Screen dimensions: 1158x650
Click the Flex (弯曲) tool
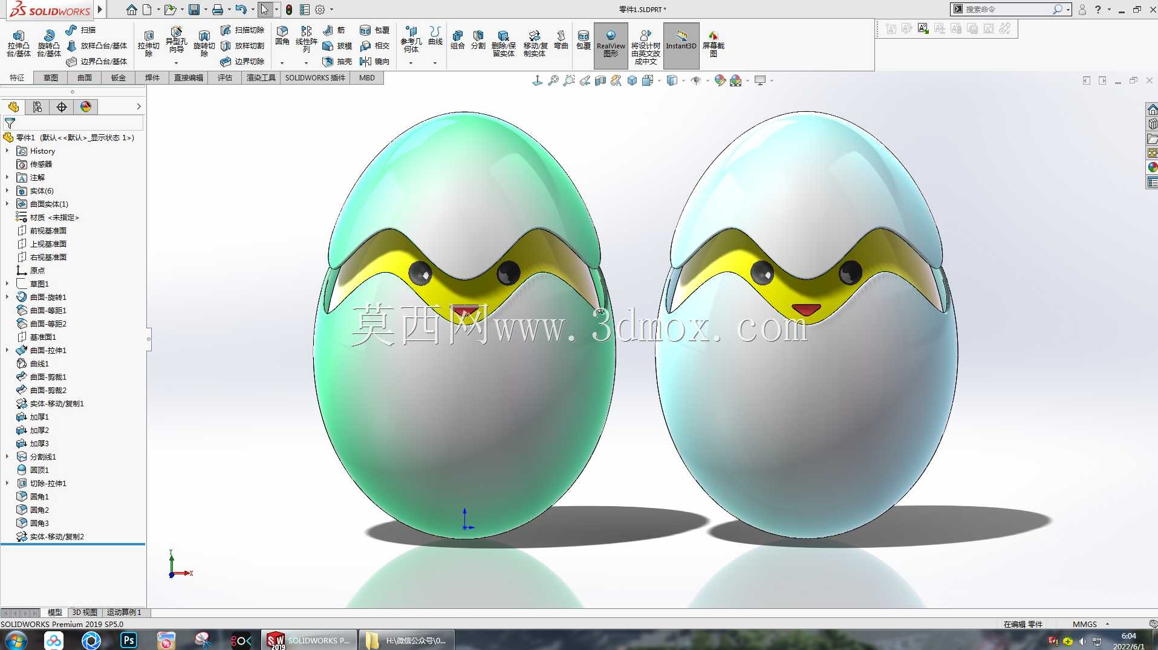pyautogui.click(x=561, y=39)
